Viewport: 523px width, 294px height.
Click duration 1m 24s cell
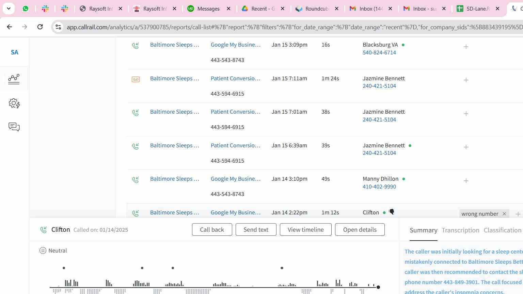click(330, 78)
